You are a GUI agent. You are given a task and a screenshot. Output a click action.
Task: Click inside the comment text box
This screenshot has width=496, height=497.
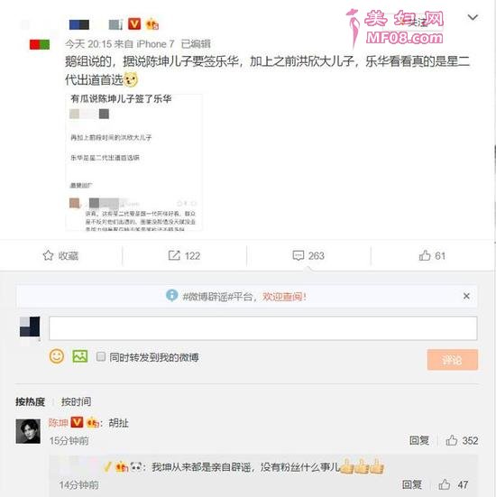click(x=263, y=328)
